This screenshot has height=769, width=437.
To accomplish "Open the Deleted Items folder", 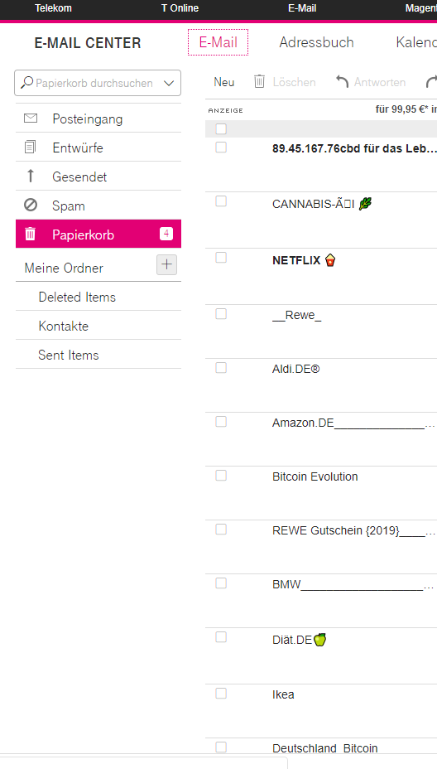I will 77,297.
